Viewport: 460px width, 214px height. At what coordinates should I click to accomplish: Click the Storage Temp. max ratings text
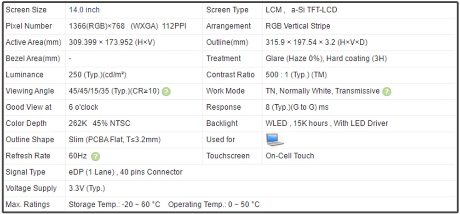[115, 204]
